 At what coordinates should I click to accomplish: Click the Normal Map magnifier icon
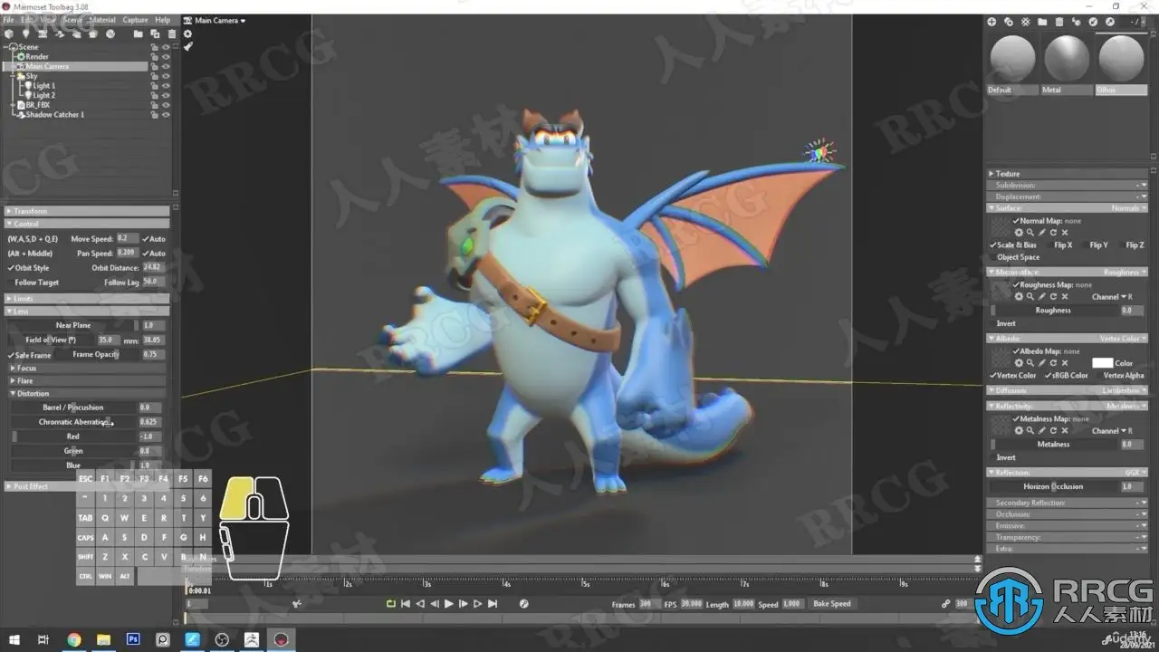[x=1030, y=233]
